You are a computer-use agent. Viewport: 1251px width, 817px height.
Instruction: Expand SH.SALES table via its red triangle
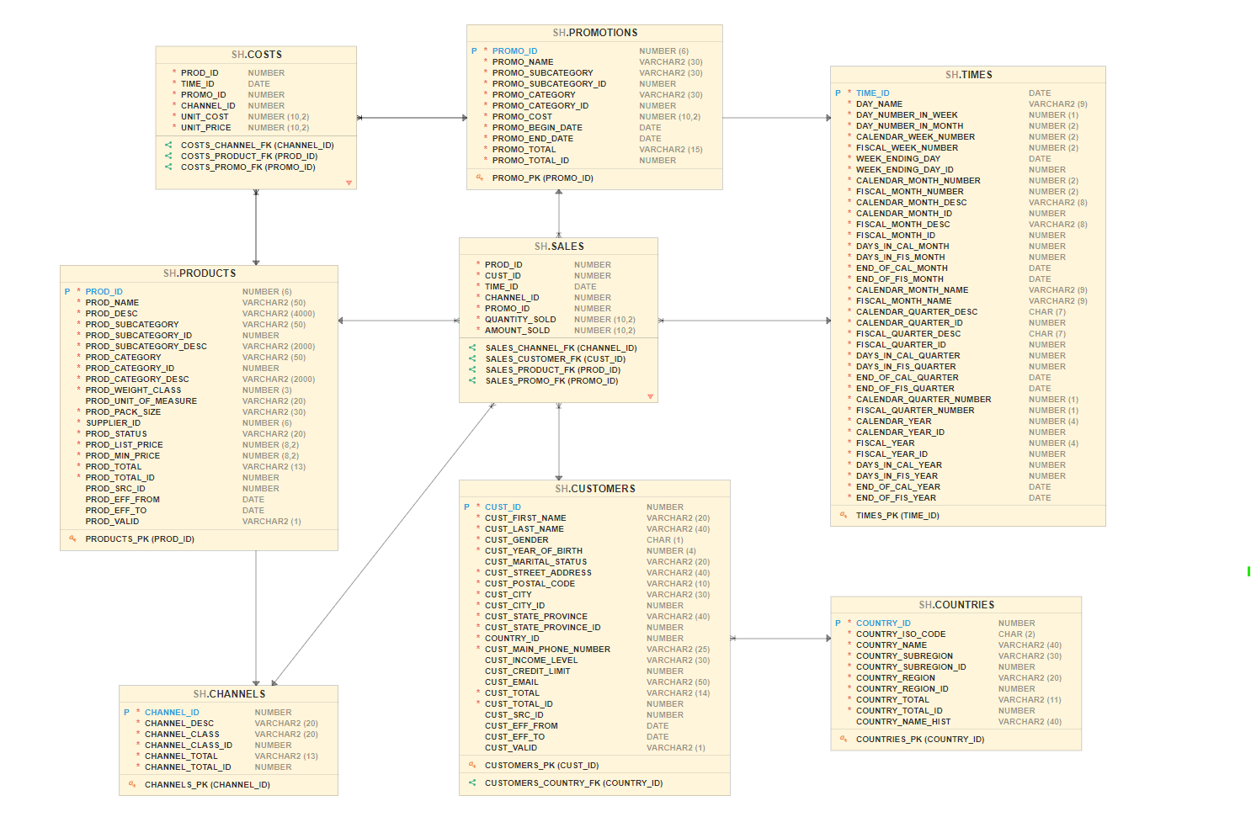[x=650, y=395]
